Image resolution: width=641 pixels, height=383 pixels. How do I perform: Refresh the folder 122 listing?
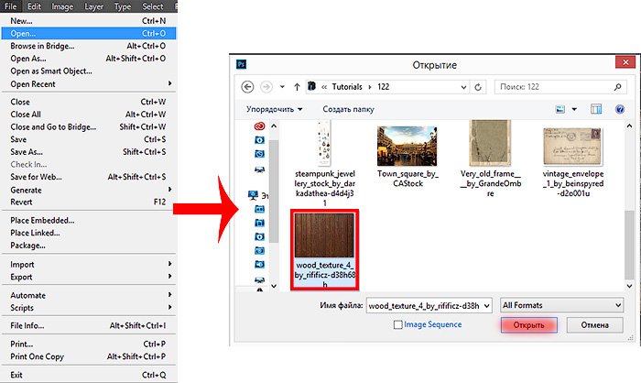click(x=478, y=87)
